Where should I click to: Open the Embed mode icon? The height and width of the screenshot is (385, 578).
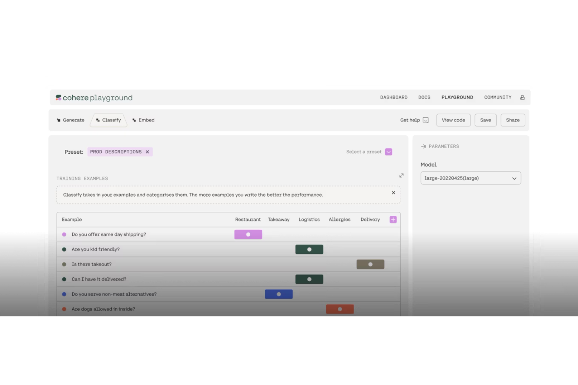tap(135, 120)
